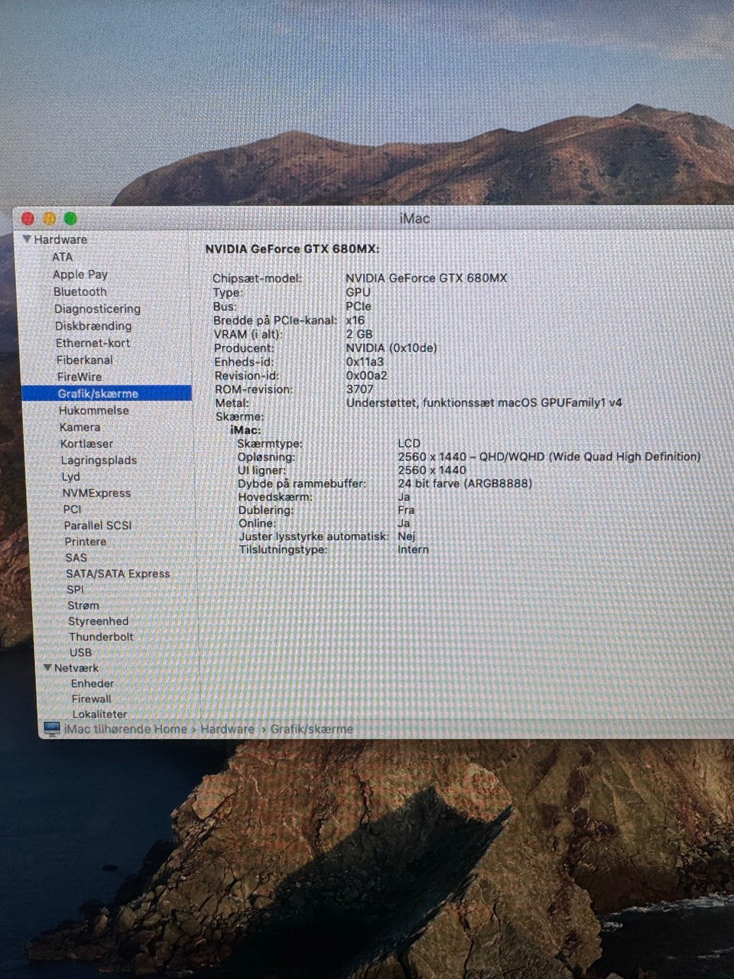734x979 pixels.
Task: Select Strøm in the sidebar
Action: click(83, 605)
